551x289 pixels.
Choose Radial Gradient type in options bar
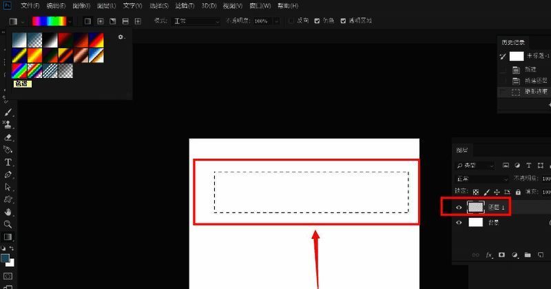point(100,21)
